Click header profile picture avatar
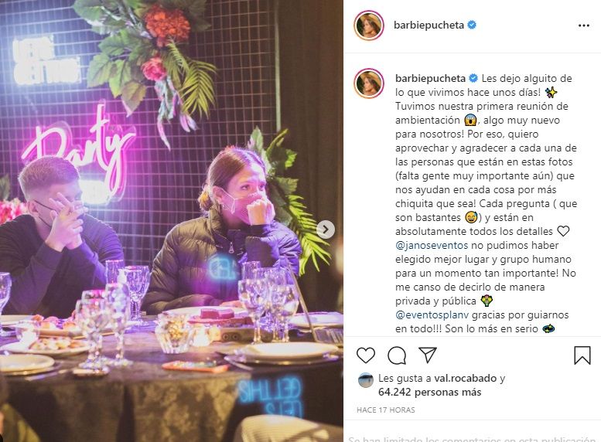601x442 pixels. pyautogui.click(x=369, y=25)
